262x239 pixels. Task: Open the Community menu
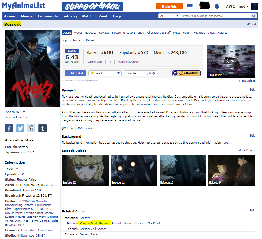48,16
